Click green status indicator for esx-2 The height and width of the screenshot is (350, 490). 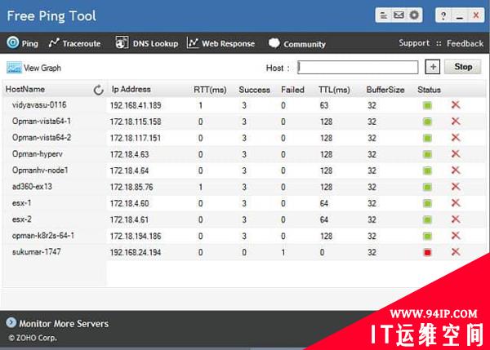click(427, 219)
